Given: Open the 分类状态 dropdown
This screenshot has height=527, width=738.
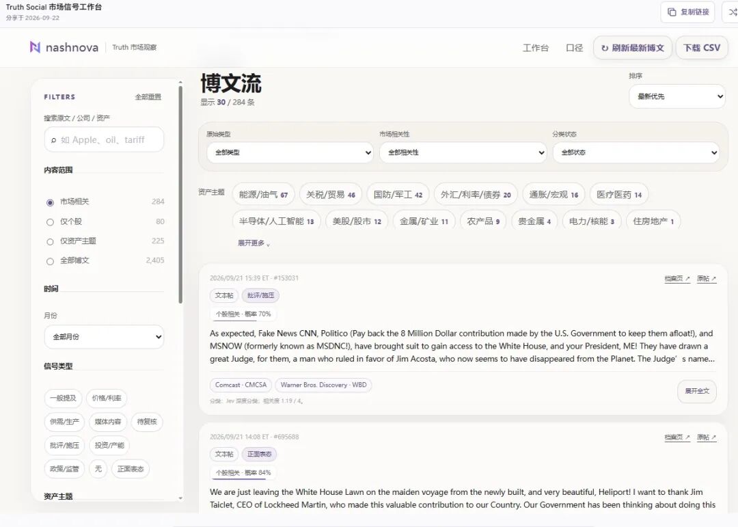Looking at the screenshot, I should 636,152.
